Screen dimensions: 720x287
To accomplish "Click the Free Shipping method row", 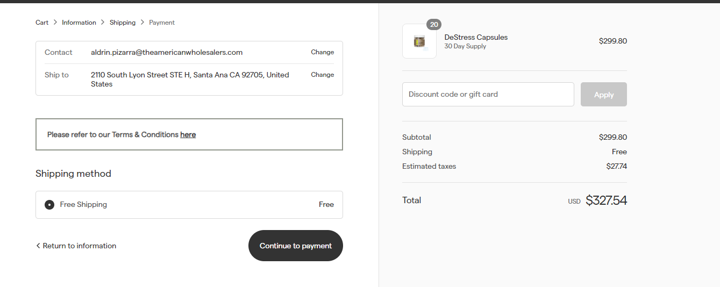I will point(189,205).
